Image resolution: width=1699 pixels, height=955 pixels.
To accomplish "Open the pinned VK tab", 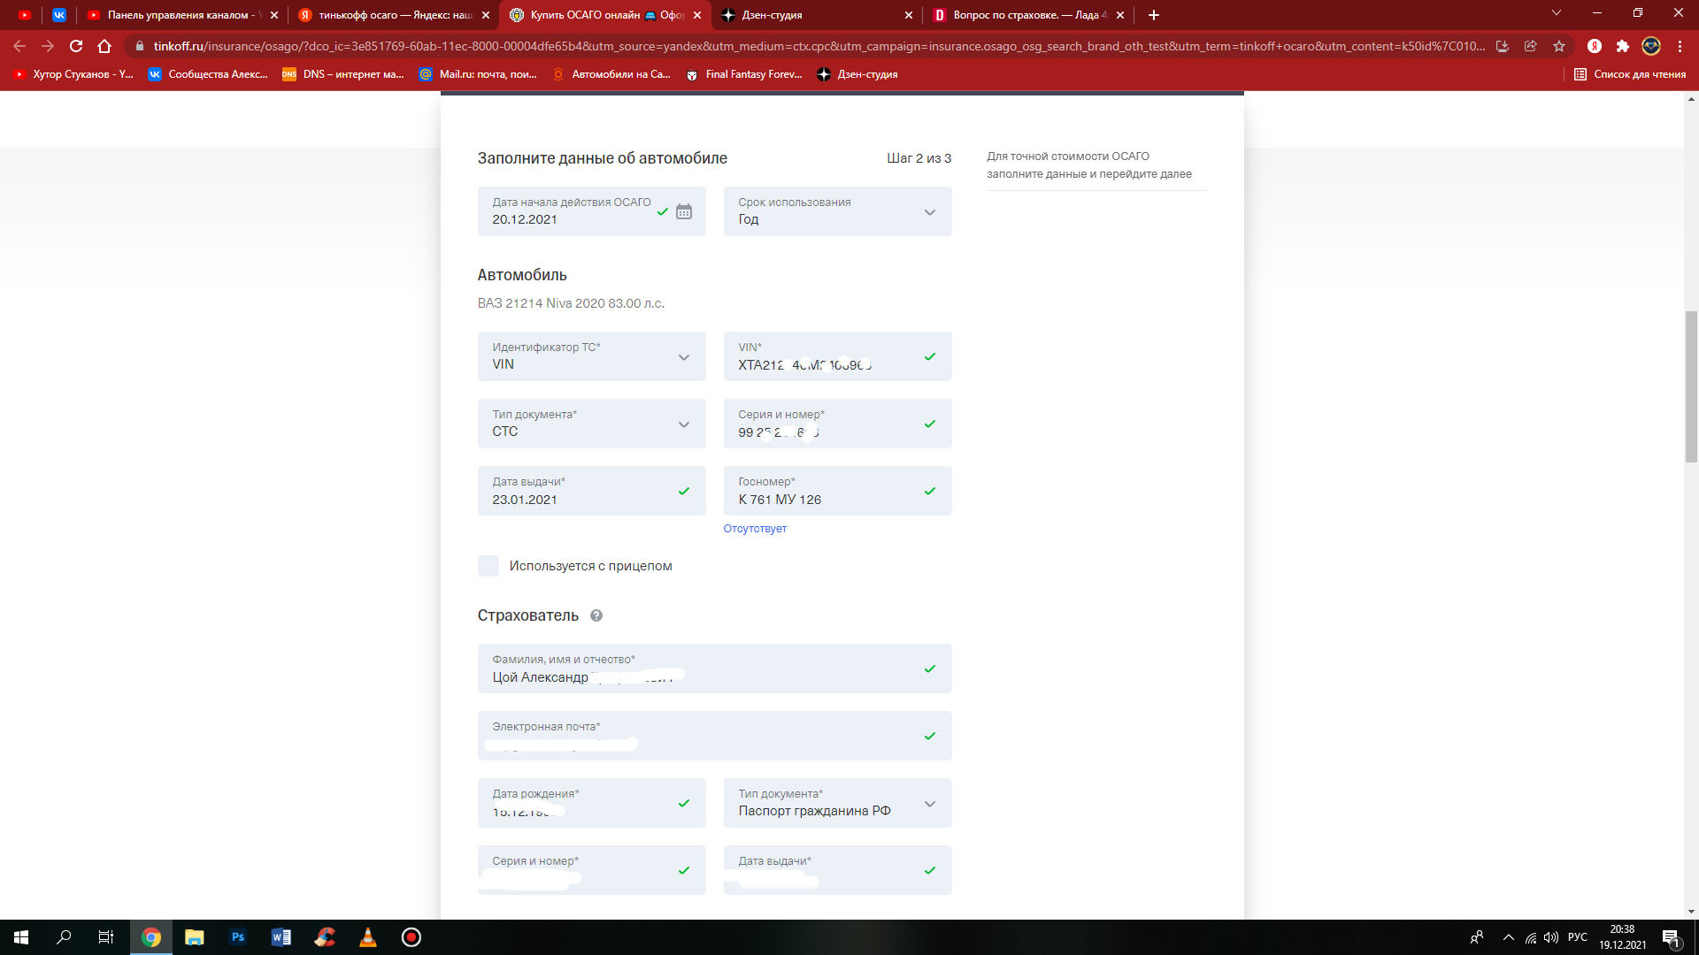I will click(59, 15).
